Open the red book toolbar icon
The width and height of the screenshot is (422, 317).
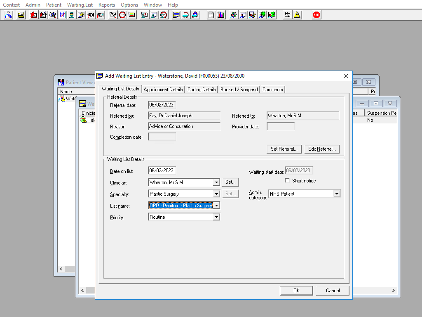tap(34, 15)
